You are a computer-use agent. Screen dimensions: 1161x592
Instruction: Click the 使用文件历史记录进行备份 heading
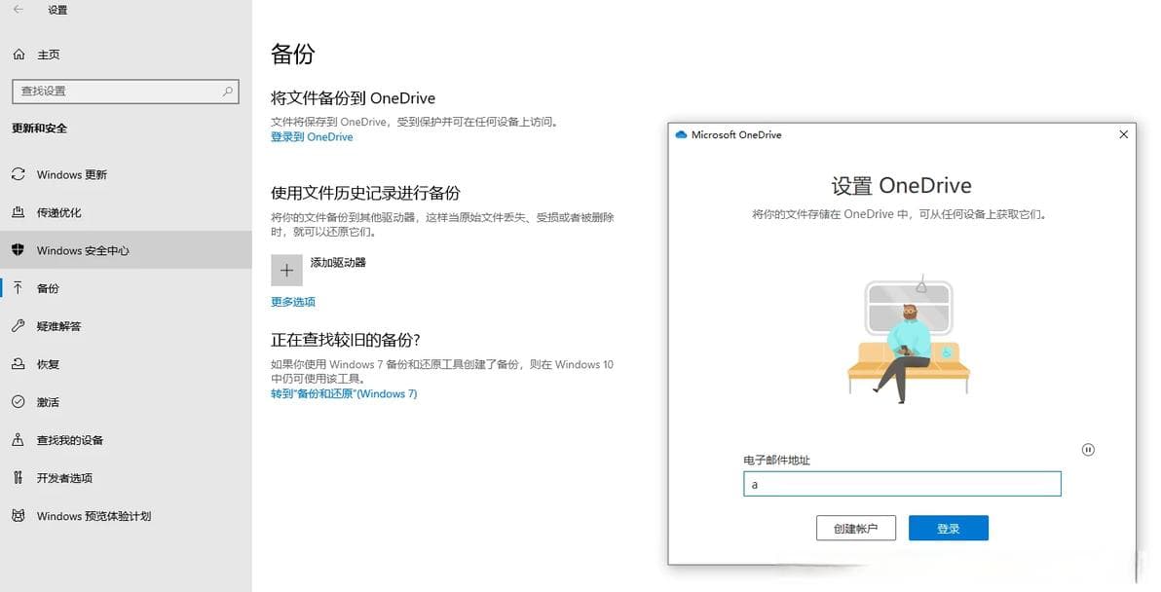tap(366, 193)
